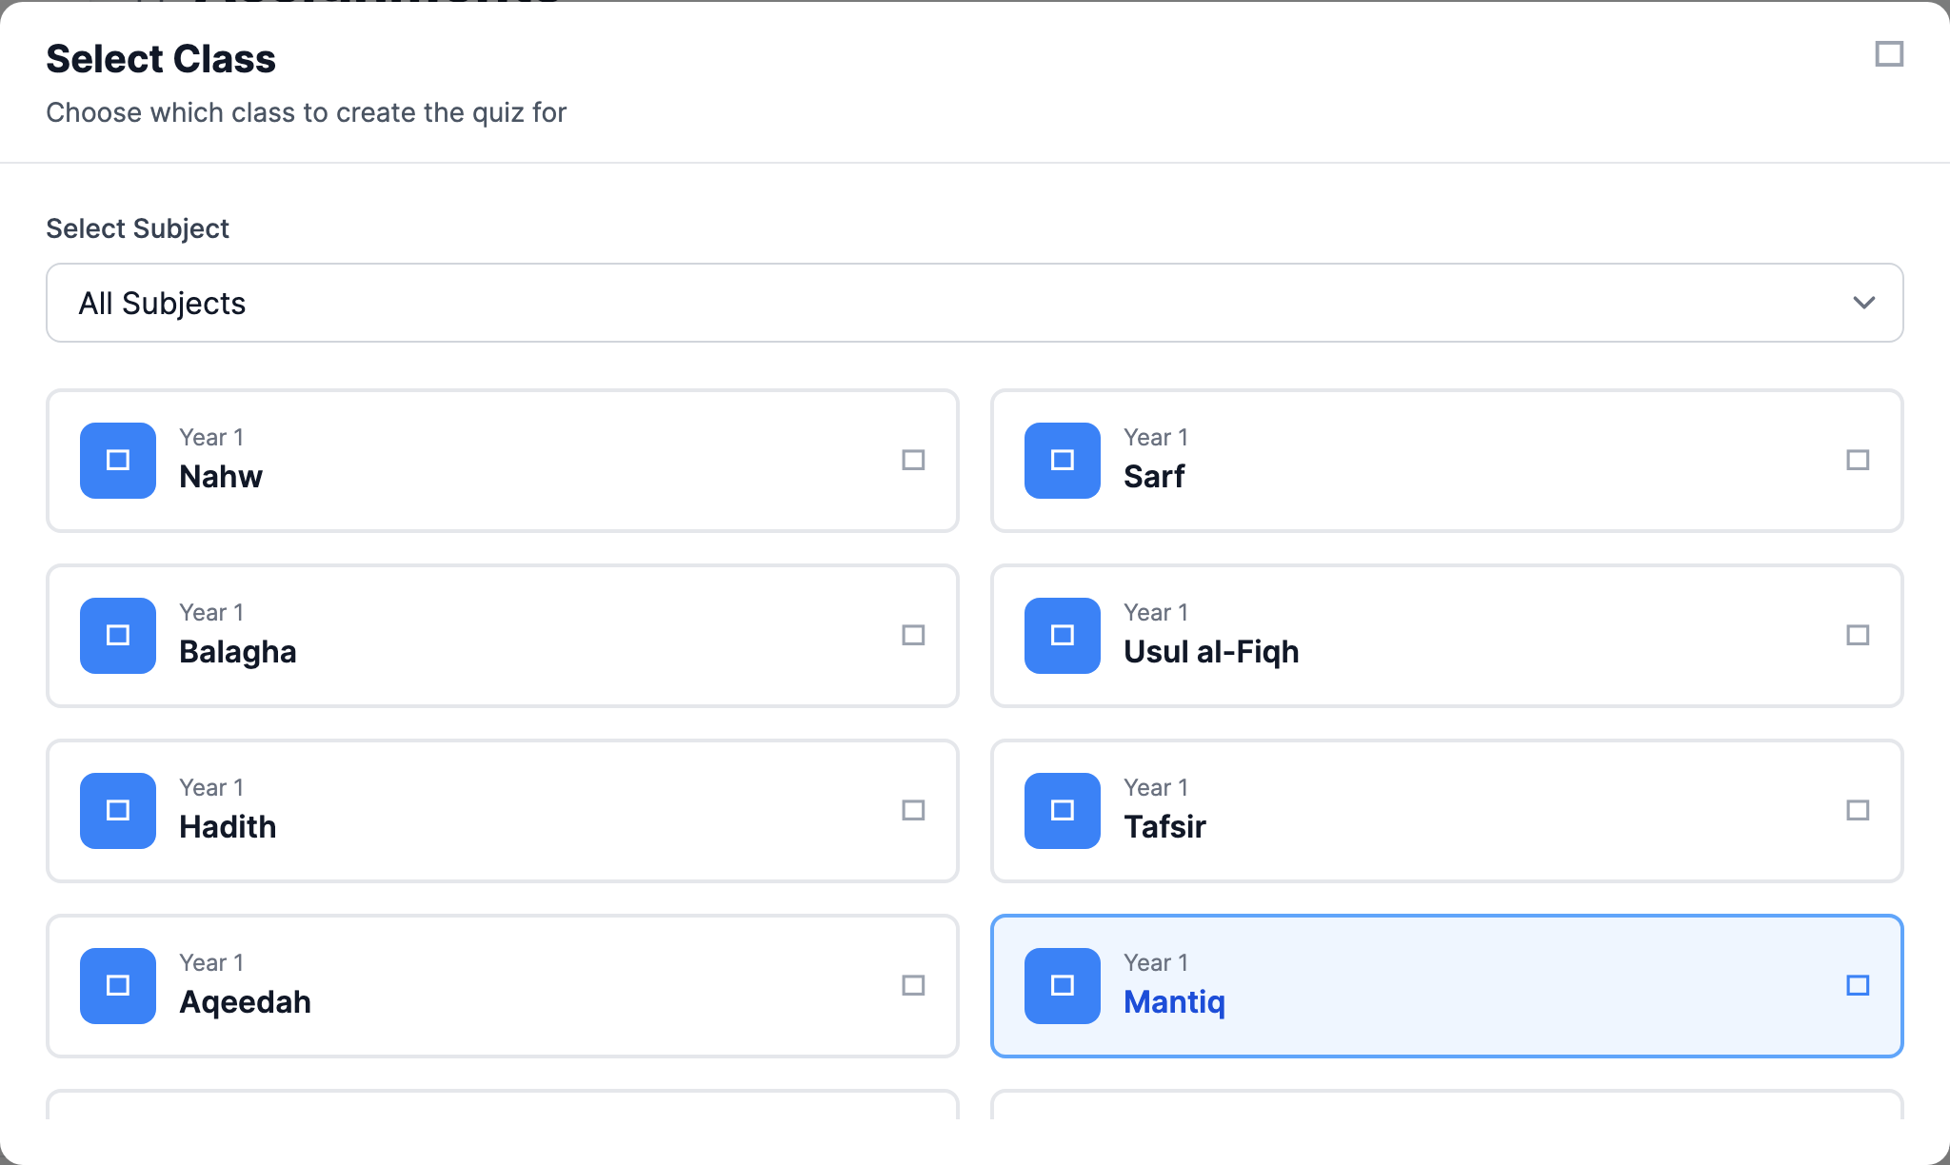The width and height of the screenshot is (1950, 1165).
Task: Click the blue icon on the Balagha card
Action: pos(118,636)
